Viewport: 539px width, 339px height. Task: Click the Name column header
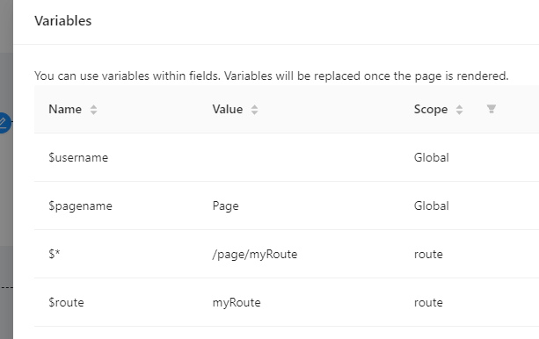tap(65, 109)
